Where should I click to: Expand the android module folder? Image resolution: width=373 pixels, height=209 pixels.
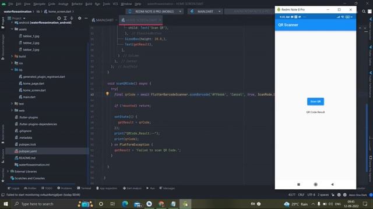(x=12, y=23)
